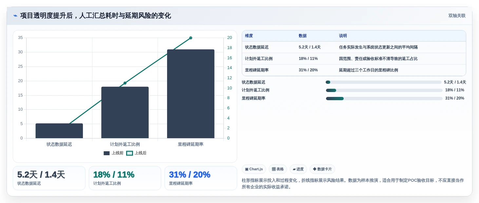
Task: Click the 计划外返工比例 bar in chart
Action: (125, 112)
